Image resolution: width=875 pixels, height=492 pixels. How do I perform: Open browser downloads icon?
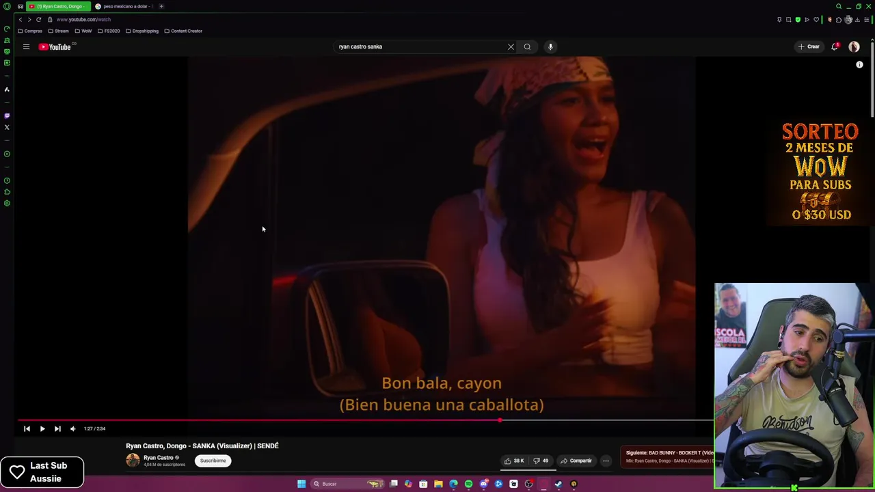[x=857, y=19]
